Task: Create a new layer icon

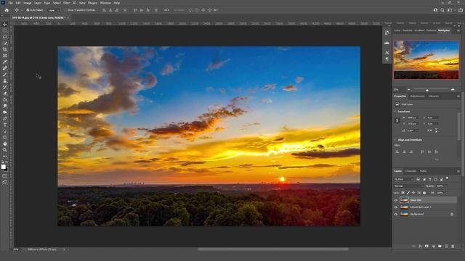Action: click(x=446, y=246)
